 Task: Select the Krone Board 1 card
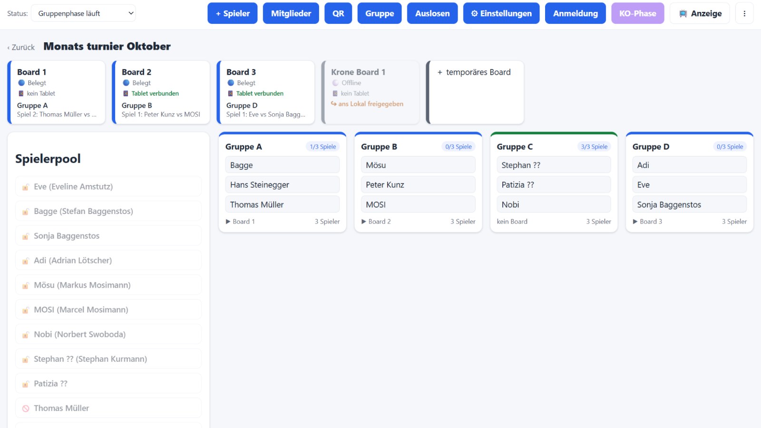tap(371, 92)
